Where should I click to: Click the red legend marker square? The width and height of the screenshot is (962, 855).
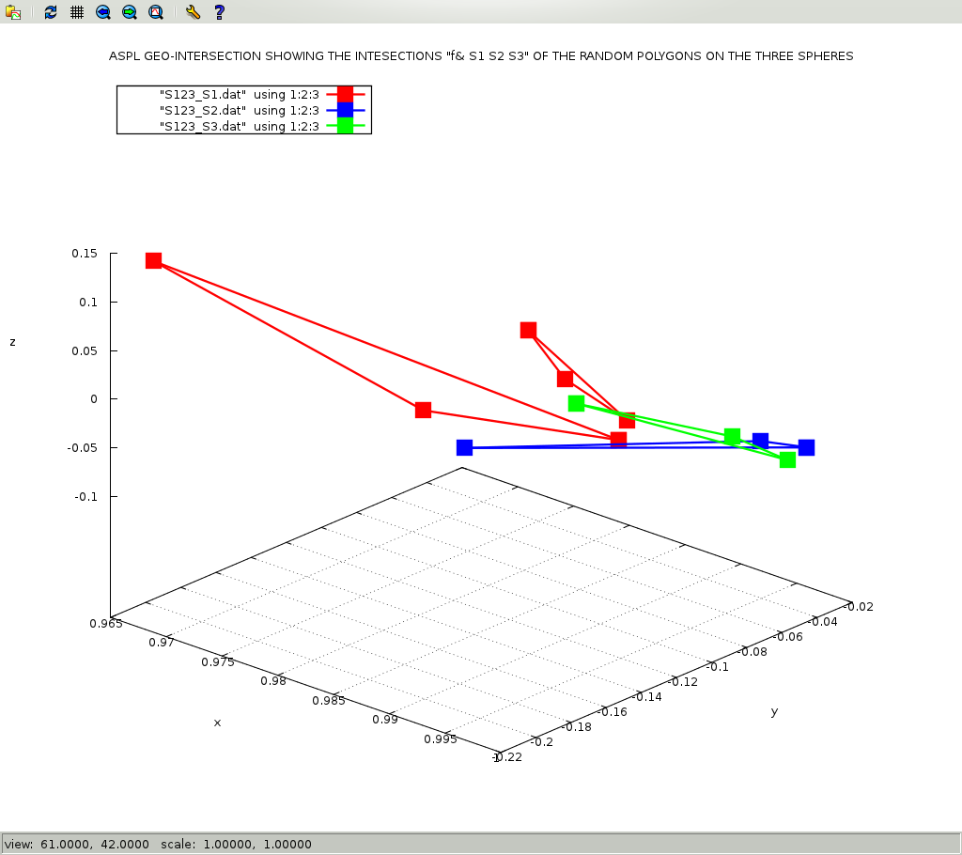[345, 94]
